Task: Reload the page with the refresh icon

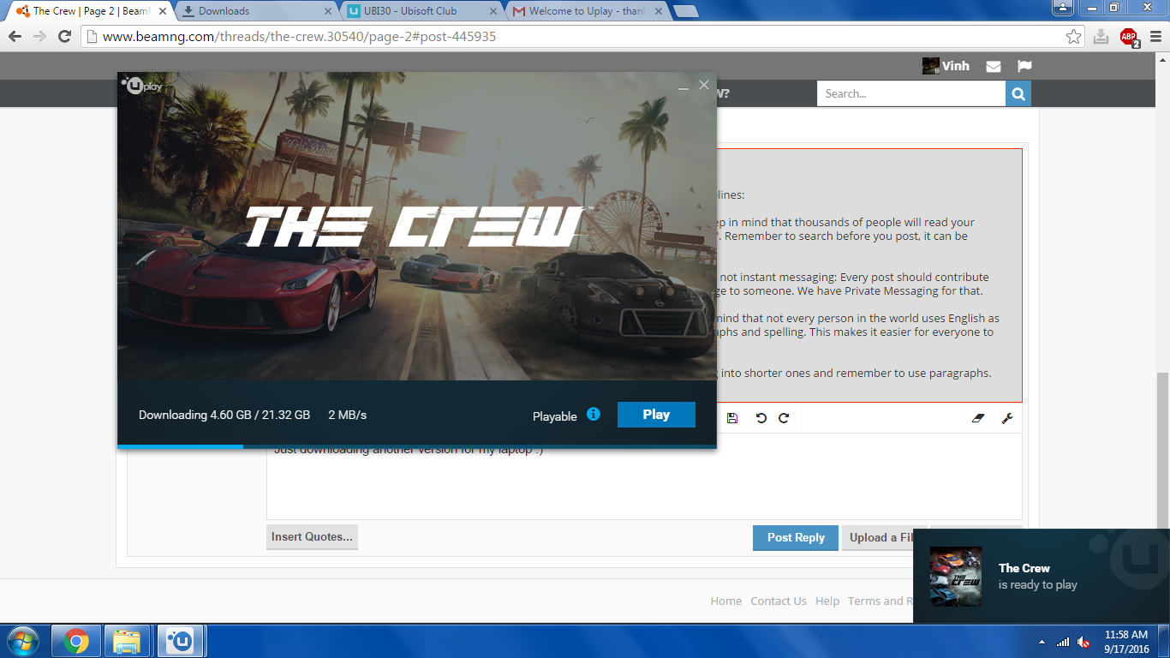Action: [x=64, y=37]
